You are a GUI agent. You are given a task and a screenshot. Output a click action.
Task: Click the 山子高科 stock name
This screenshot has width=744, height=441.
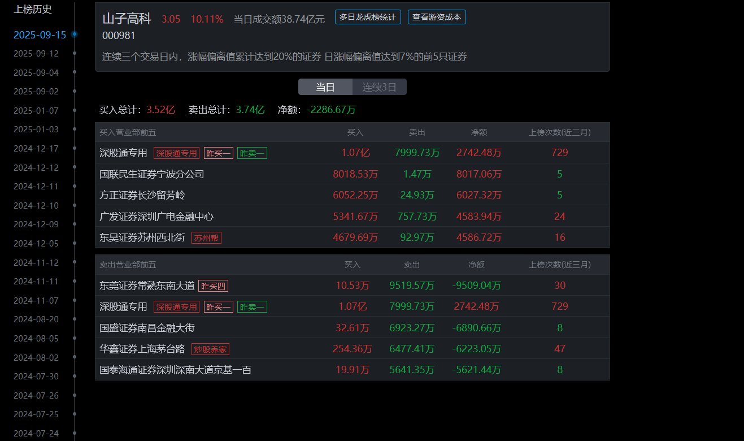tap(127, 19)
